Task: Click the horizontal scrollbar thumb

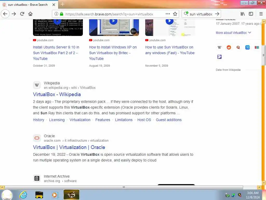Action: click(124, 187)
